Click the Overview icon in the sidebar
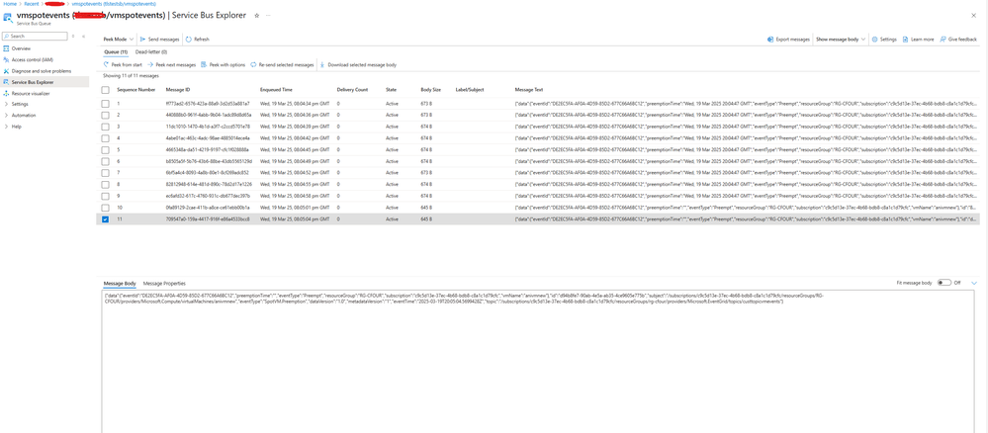This screenshot has width=988, height=433. [6, 48]
